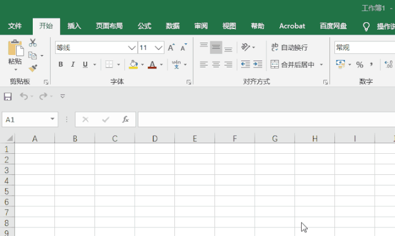
Task: Click the Copy icon
Action: [x=33, y=56]
